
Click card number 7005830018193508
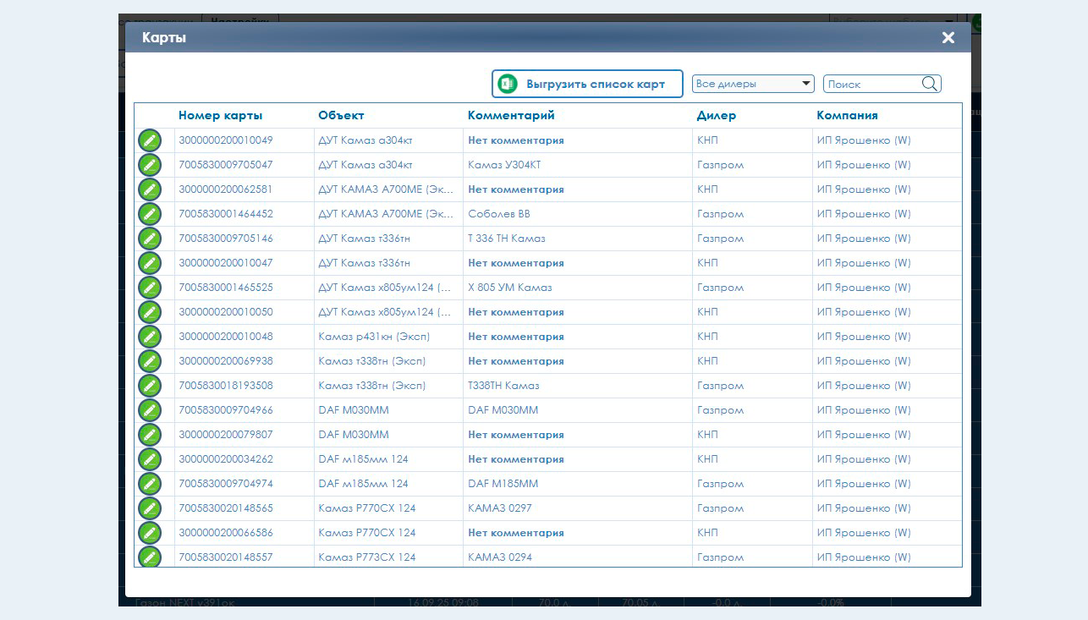click(x=226, y=386)
